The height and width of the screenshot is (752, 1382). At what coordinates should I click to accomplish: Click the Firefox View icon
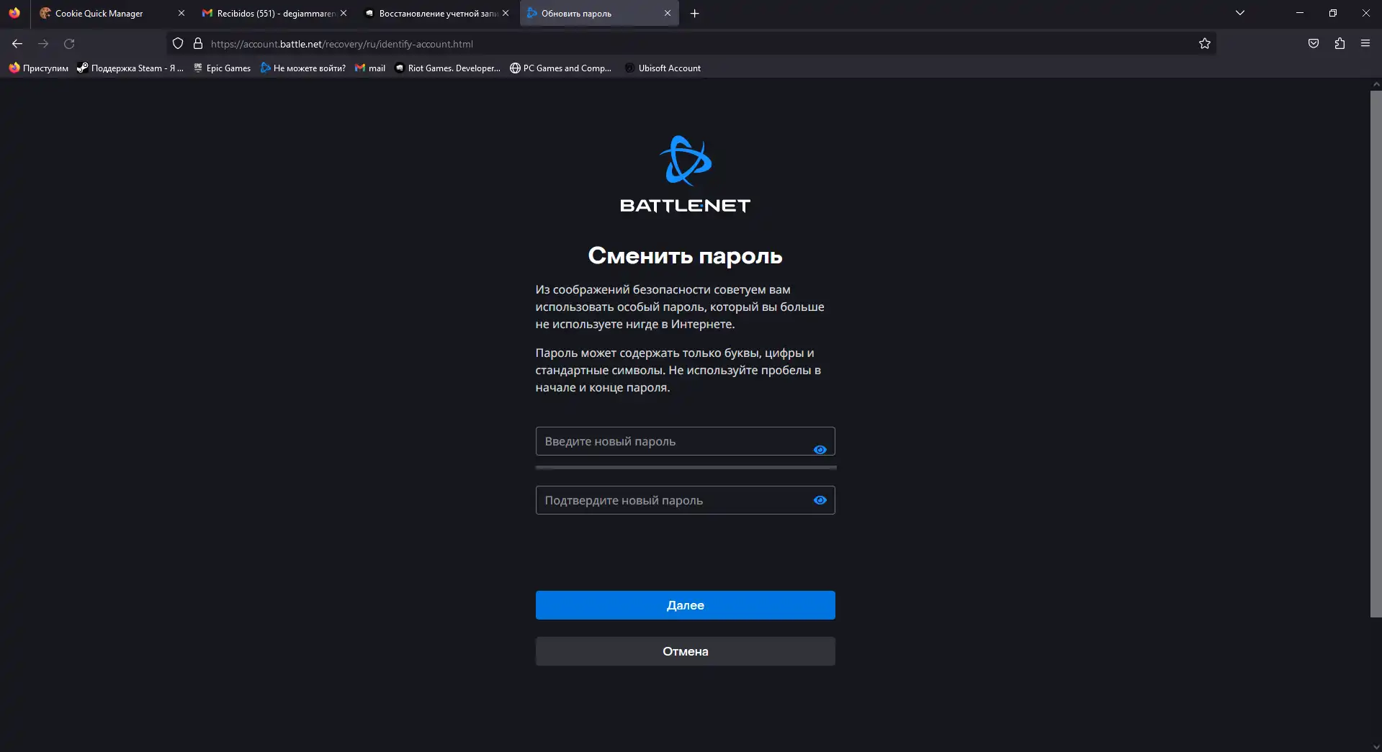(x=14, y=13)
